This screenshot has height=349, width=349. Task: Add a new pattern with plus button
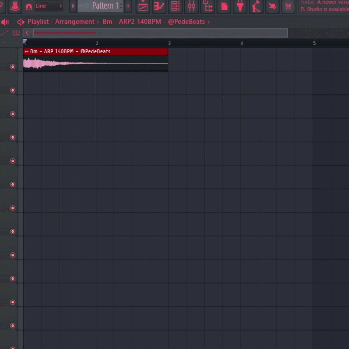click(128, 6)
